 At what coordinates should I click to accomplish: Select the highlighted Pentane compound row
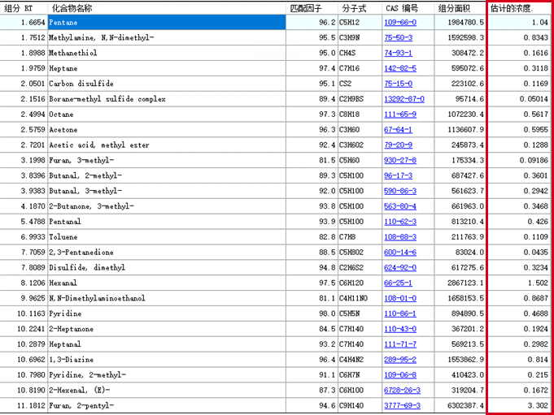[x=167, y=22]
